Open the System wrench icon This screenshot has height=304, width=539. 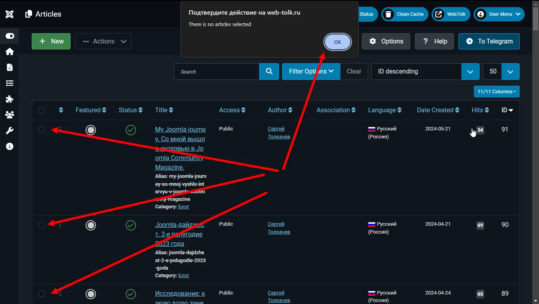[x=10, y=130]
